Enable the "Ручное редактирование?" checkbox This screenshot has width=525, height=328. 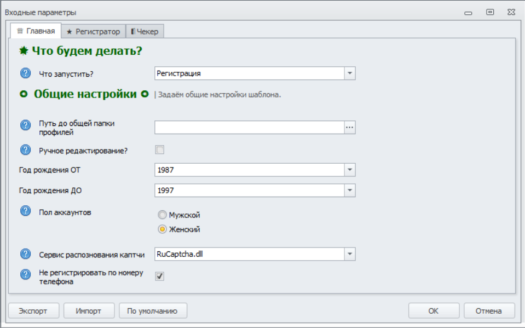(160, 149)
